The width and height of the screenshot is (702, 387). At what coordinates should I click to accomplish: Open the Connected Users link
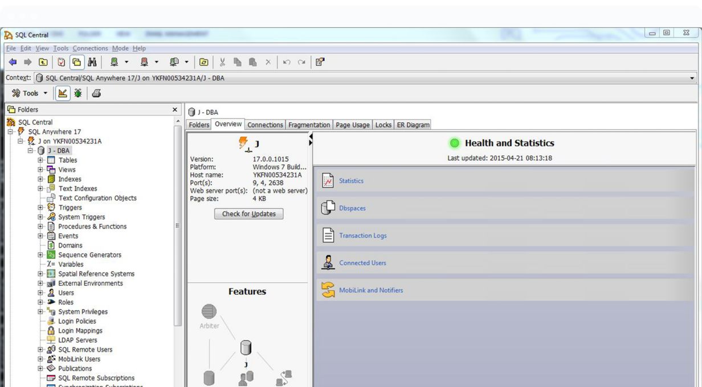[362, 263]
